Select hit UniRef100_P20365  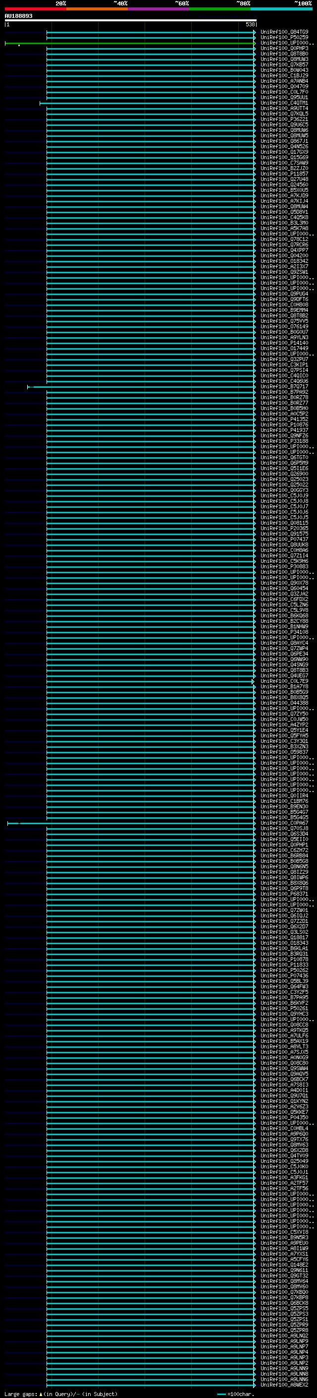click(x=284, y=529)
